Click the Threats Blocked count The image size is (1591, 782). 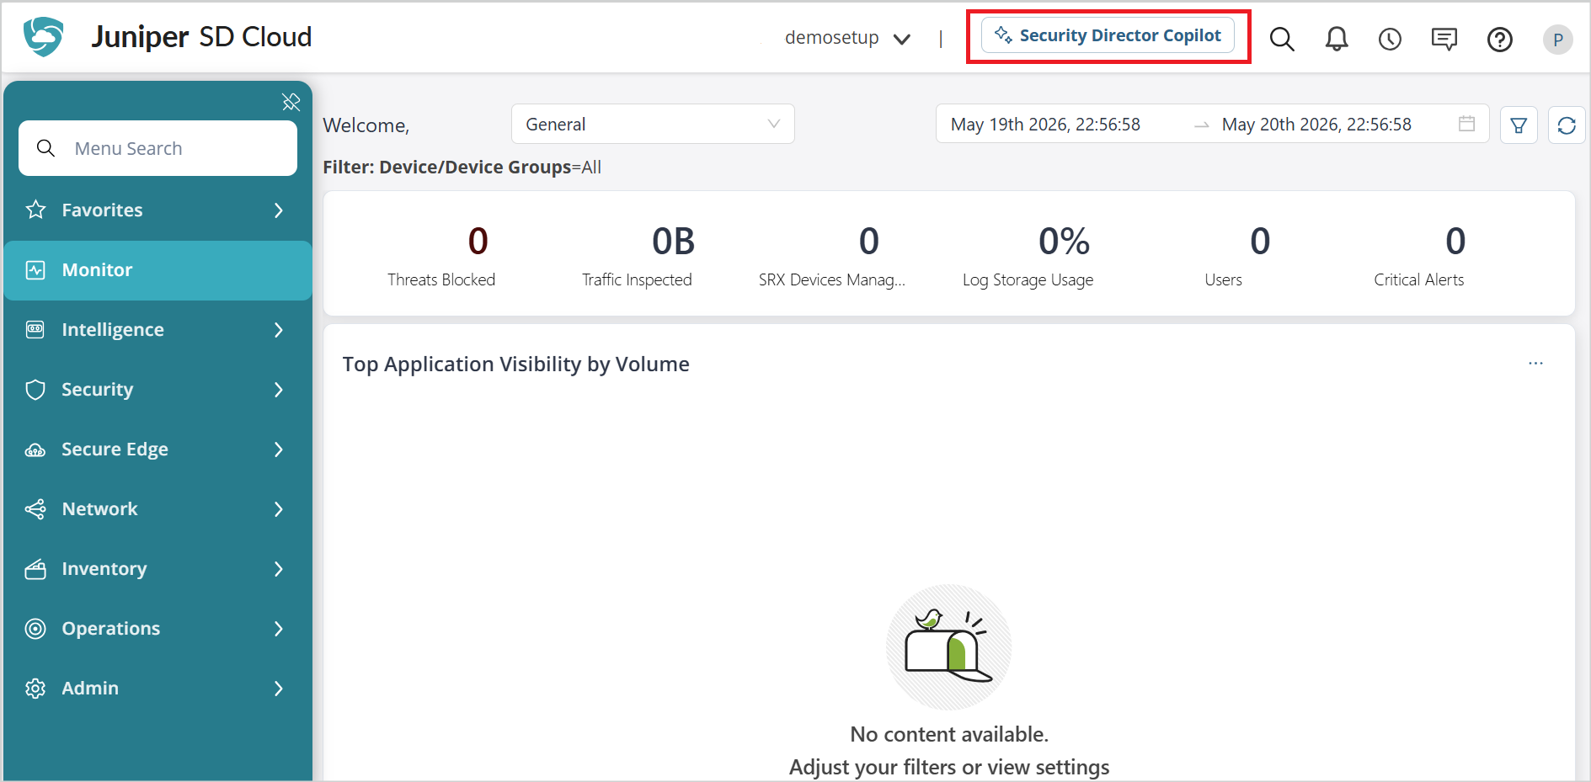point(478,242)
